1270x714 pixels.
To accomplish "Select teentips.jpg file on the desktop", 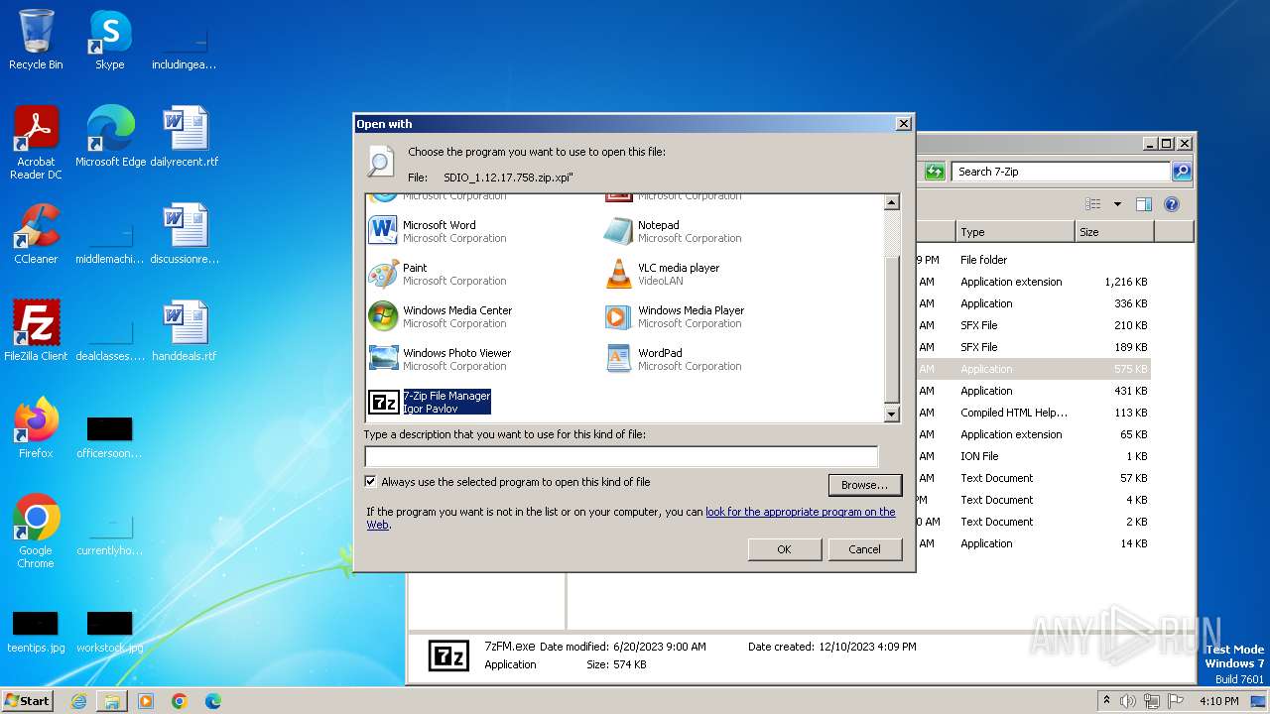I will [x=36, y=631].
